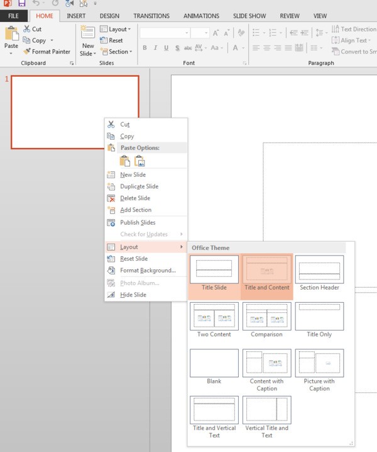Click the Paste clipboard icon in ribbon
This screenshot has height=452, width=377.
coord(11,35)
